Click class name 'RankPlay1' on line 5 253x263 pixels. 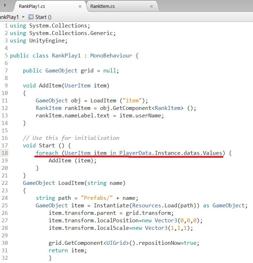[x=66, y=56]
